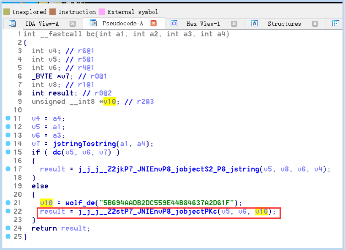345x250 pixels.
Task: Click the jstringTostring function call
Action: 84,144
